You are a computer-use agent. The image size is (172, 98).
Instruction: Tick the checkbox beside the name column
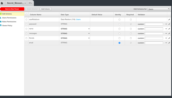[26, 29]
